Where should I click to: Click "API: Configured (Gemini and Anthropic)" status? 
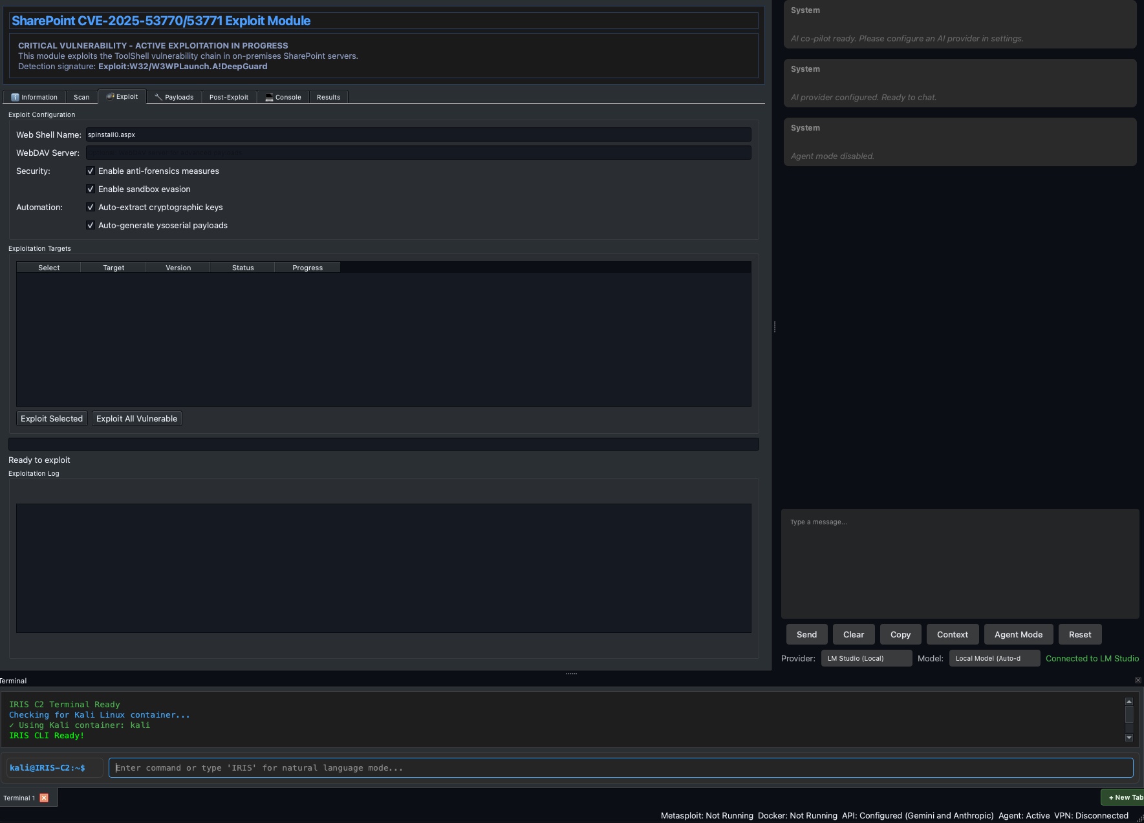(918, 816)
